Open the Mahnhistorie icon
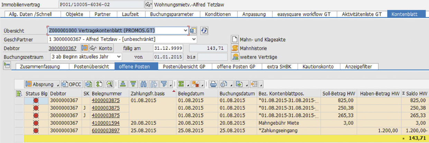The width and height of the screenshot is (429, 143). point(235,48)
